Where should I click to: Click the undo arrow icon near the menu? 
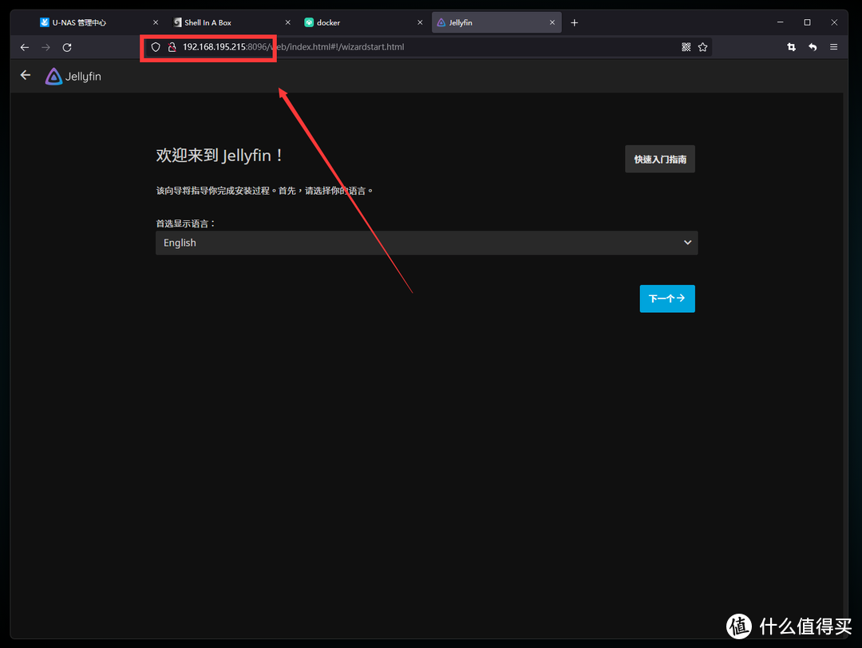[x=813, y=46]
